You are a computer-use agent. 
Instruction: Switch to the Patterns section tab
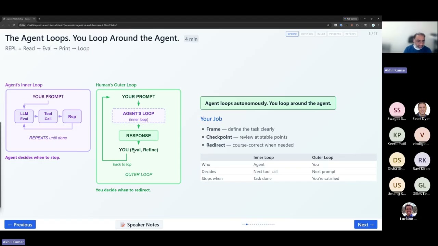tap(335, 34)
